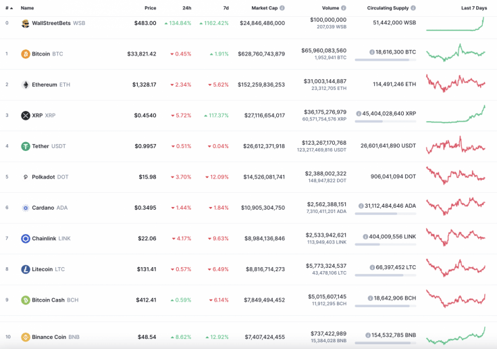Click the Tether logo icon
This screenshot has height=349, width=497.
click(x=26, y=146)
